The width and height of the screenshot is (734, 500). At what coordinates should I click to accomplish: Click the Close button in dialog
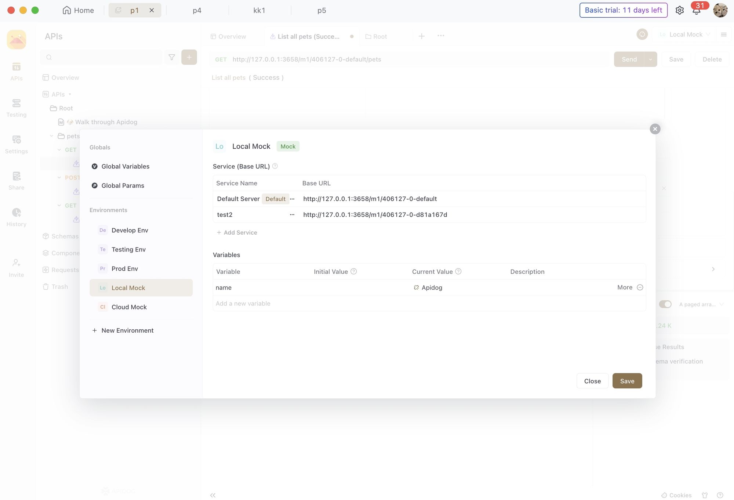[592, 381]
